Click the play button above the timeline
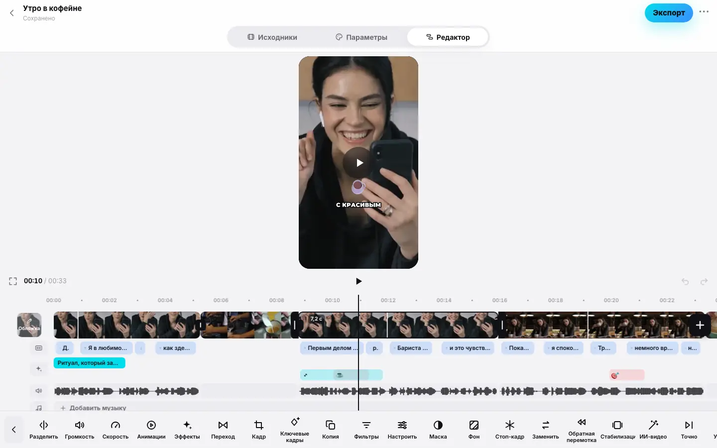Viewport: 717px width, 448px height. click(358, 281)
